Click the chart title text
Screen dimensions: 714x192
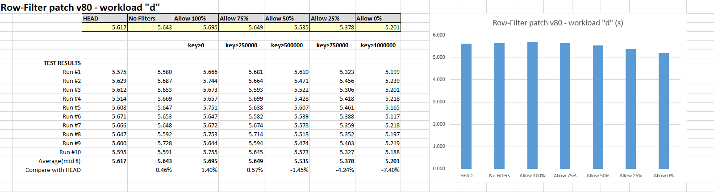(558, 23)
